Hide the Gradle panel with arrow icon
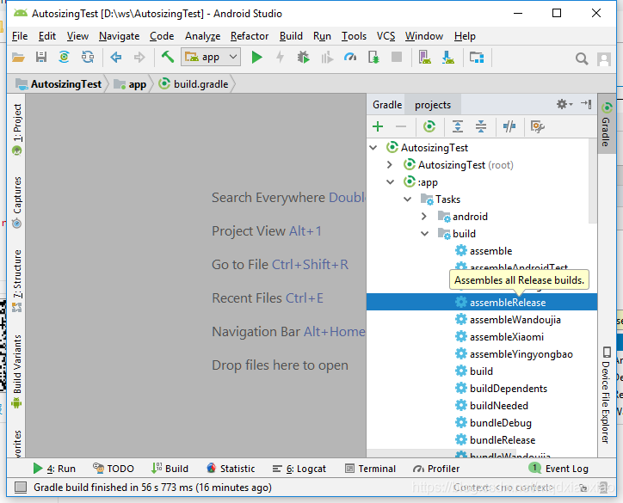This screenshot has width=623, height=503. click(x=586, y=104)
